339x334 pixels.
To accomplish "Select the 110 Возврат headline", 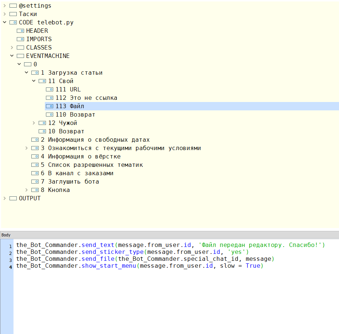I will click(x=75, y=114).
